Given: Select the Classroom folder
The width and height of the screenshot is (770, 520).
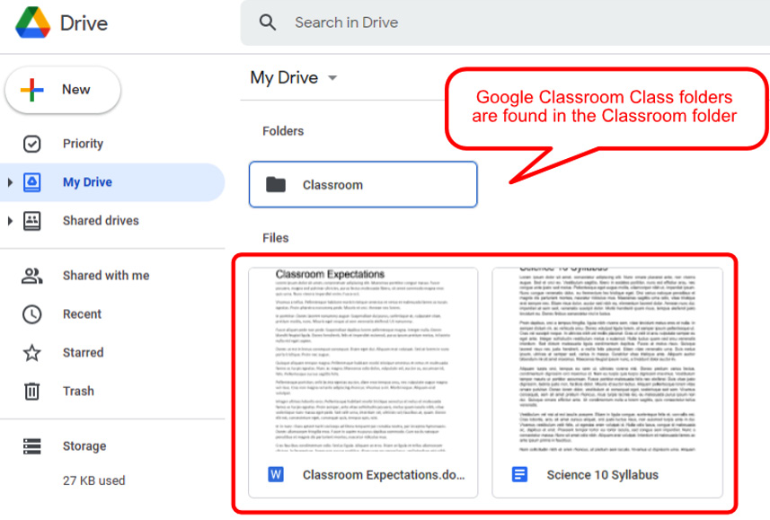Looking at the screenshot, I should click(363, 185).
